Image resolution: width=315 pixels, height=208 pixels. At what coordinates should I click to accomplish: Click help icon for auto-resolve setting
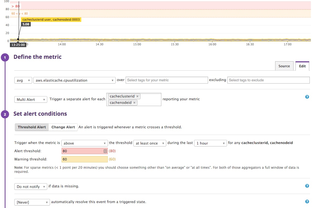point(307,202)
